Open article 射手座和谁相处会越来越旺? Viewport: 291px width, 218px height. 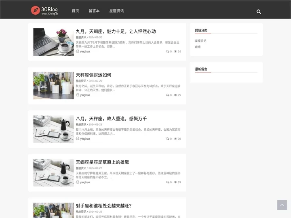pos(103,205)
